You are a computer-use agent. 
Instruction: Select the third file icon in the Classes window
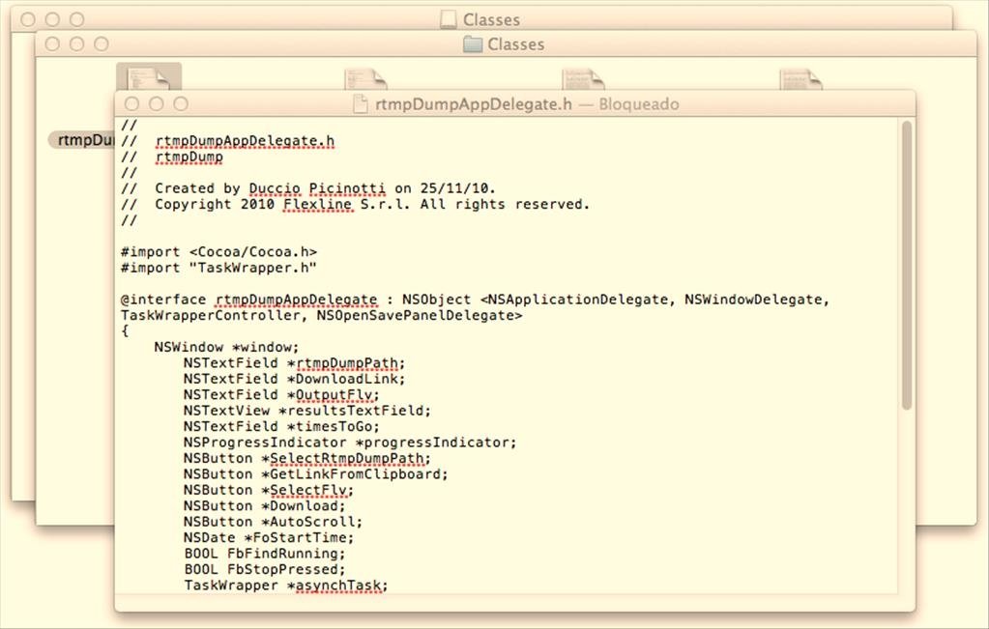(x=583, y=80)
